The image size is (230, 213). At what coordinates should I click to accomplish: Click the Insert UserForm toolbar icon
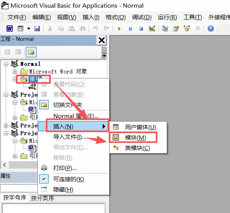coord(20,29)
